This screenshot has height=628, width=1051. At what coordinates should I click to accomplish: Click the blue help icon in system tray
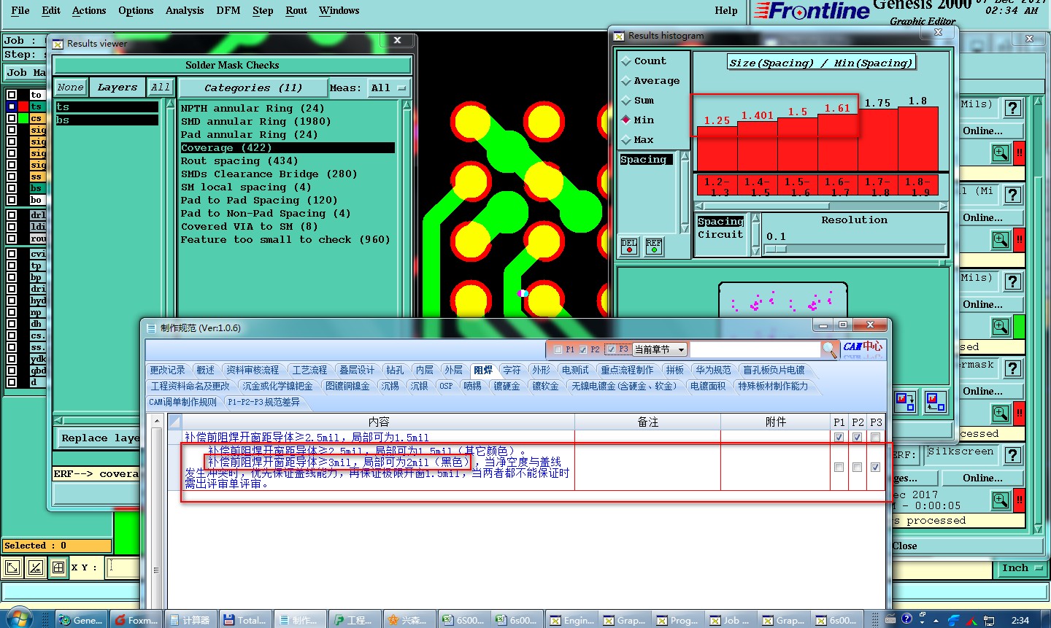tap(906, 619)
